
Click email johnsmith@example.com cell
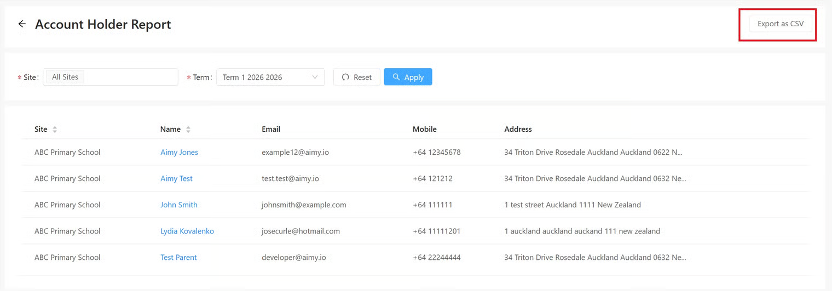coord(304,205)
